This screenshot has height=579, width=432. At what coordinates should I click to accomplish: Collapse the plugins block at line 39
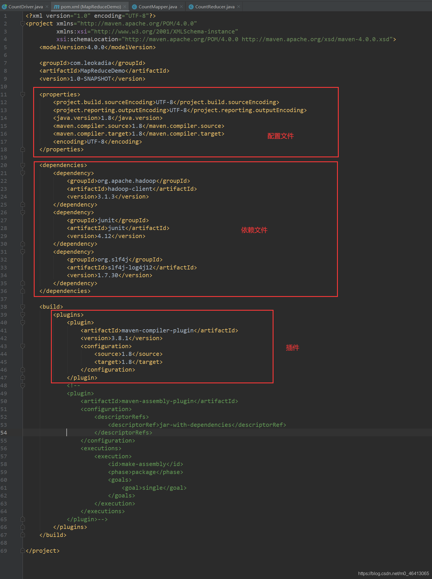(x=23, y=315)
